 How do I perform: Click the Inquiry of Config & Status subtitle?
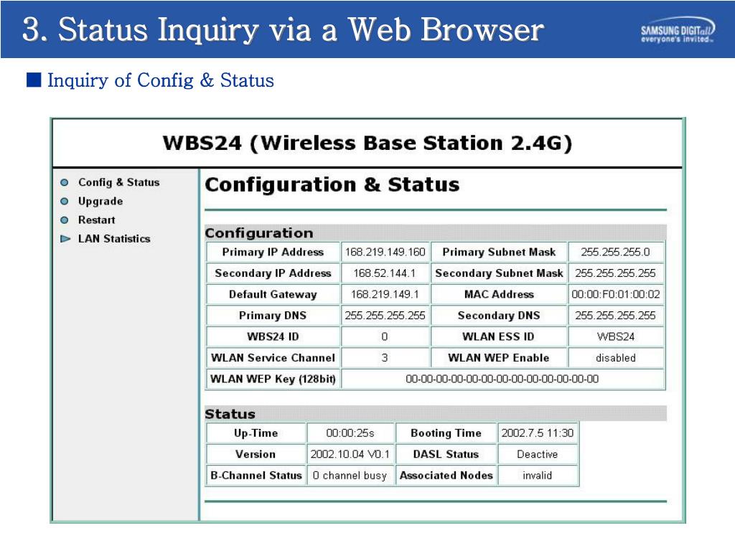pyautogui.click(x=160, y=80)
